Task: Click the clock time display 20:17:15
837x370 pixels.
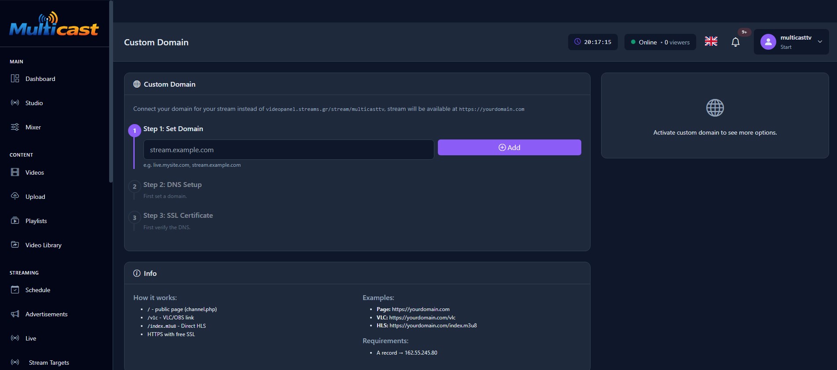Action: 593,42
